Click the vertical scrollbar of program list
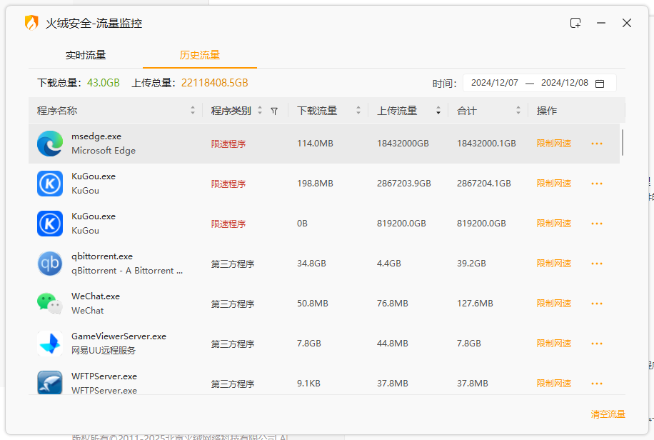The height and width of the screenshot is (440, 654). pos(623,142)
